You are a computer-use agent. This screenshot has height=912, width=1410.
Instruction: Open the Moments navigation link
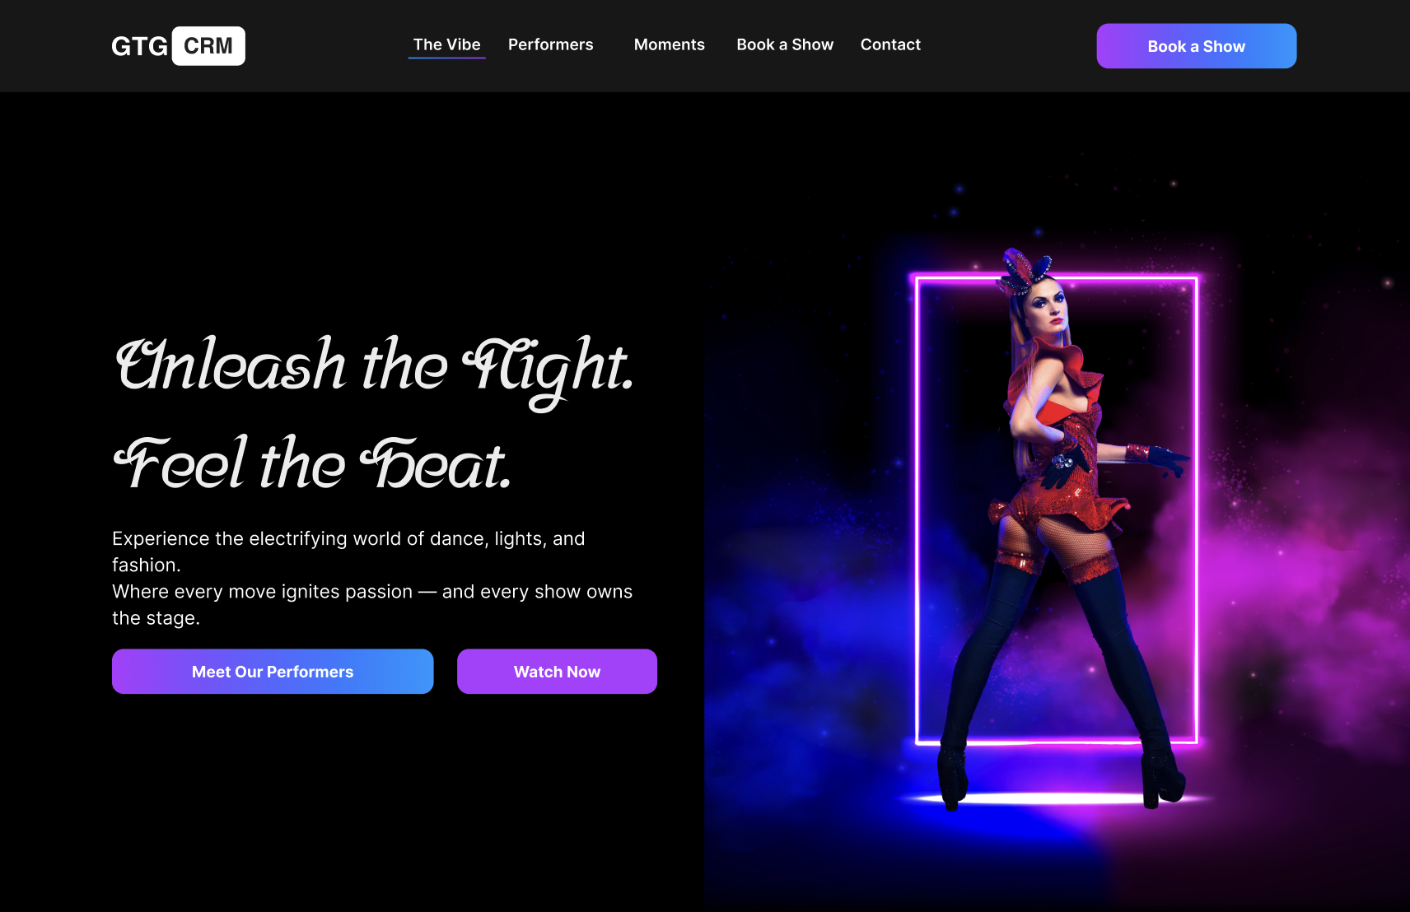coord(670,44)
